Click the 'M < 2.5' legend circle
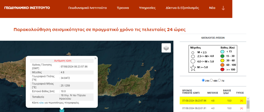This screenshot has height=112, width=264. click(x=193, y=53)
